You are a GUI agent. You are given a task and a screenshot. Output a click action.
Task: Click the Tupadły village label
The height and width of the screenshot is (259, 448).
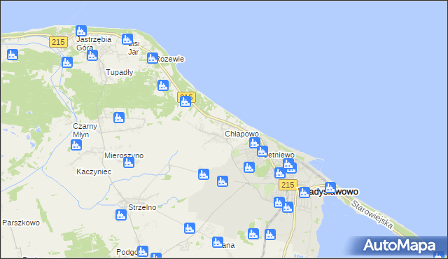pos(120,72)
